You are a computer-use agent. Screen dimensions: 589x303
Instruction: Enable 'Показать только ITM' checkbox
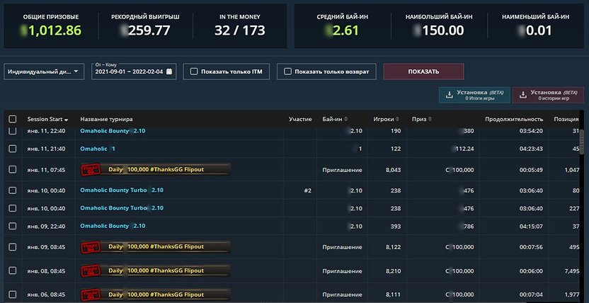pos(193,72)
